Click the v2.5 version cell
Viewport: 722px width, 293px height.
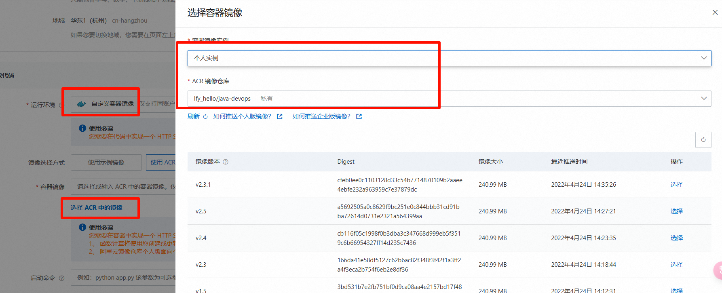pyautogui.click(x=201, y=211)
